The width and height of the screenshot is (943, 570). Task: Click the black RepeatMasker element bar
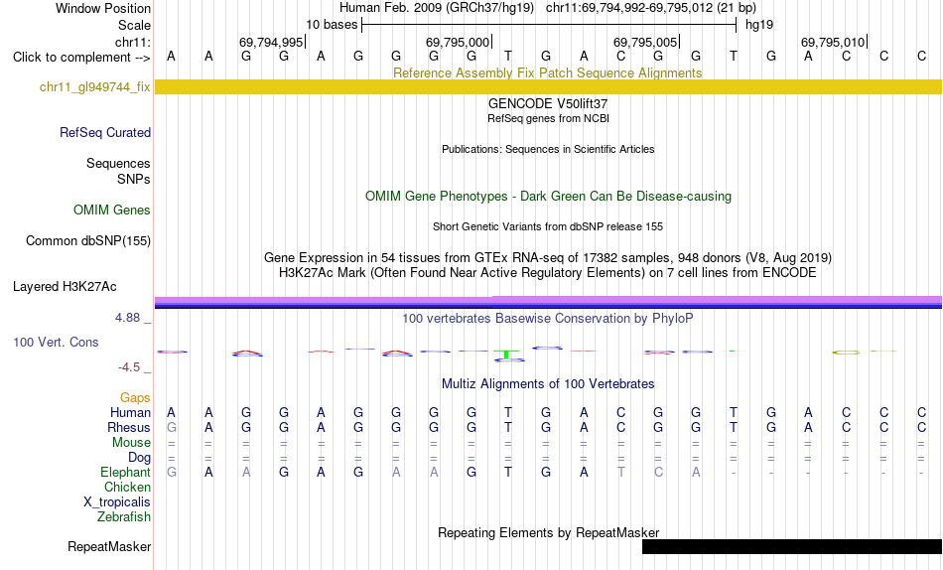(x=792, y=546)
